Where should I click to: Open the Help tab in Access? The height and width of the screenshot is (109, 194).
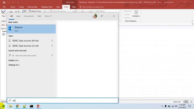click(58, 7)
